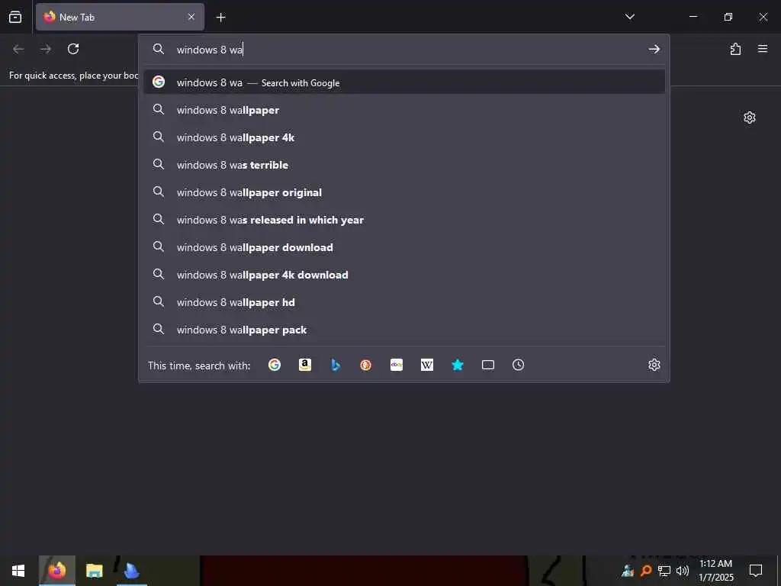Select the New Tab tab
Screen dimensions: 781x586
coord(120,17)
